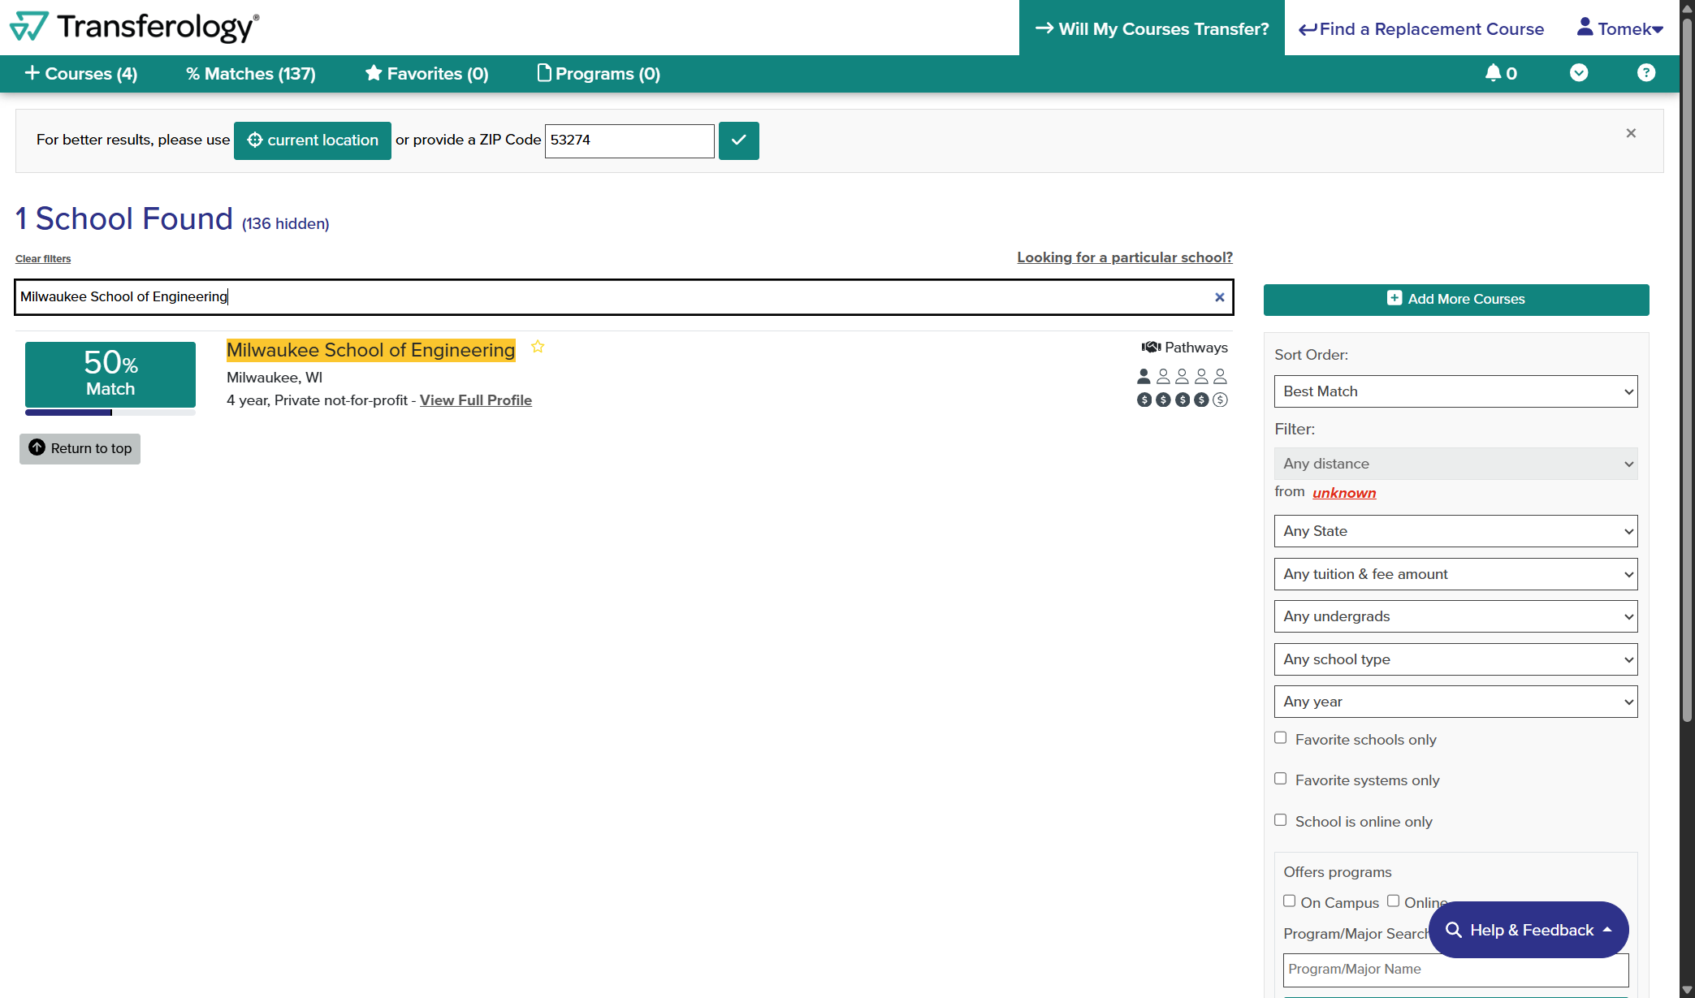Open Tomek user account menu
Image resolution: width=1695 pixels, height=998 pixels.
coord(1619,28)
